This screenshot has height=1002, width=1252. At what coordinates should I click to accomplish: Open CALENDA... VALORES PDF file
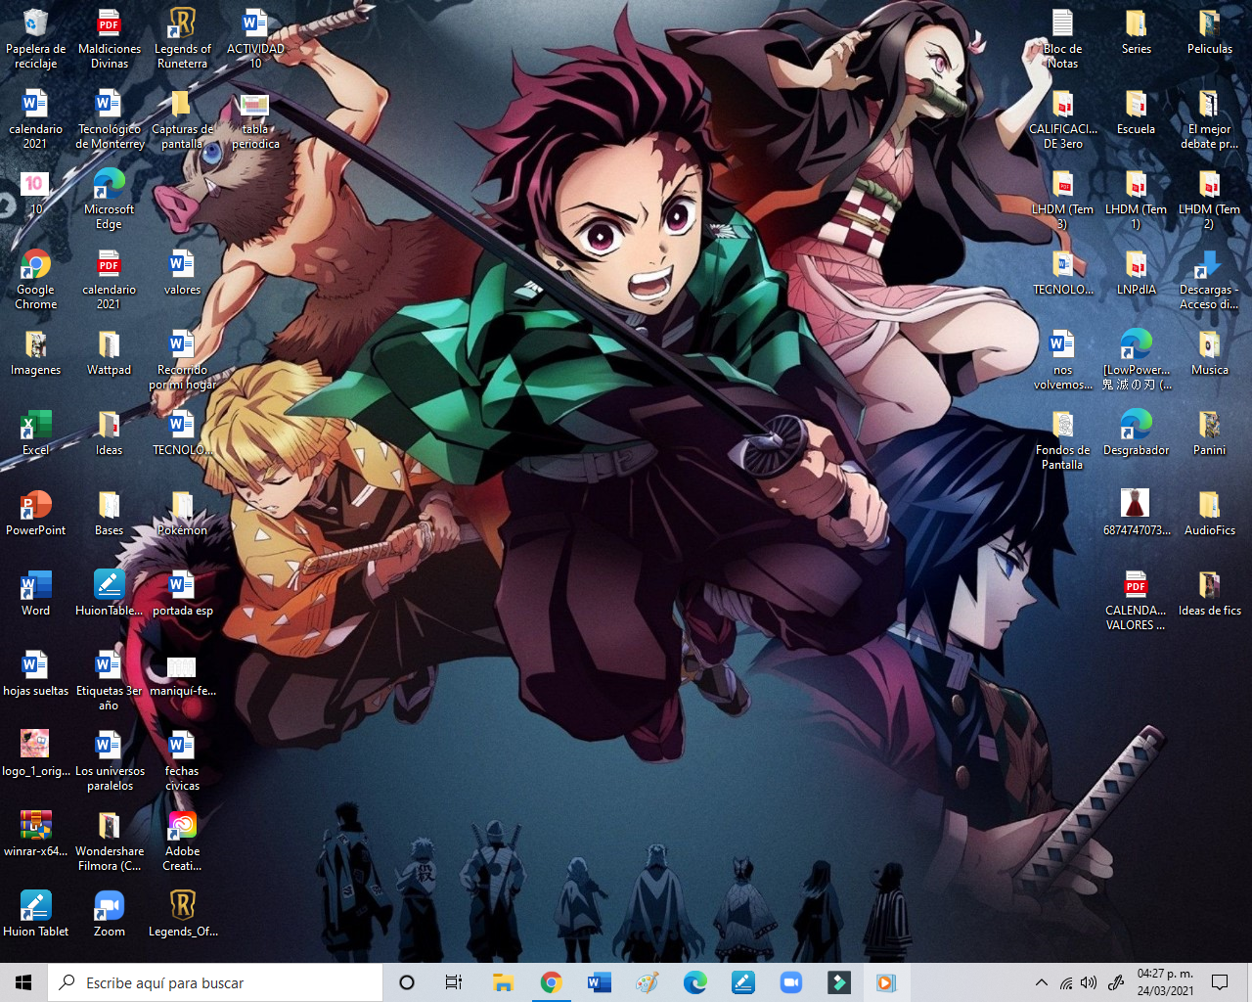(1136, 601)
